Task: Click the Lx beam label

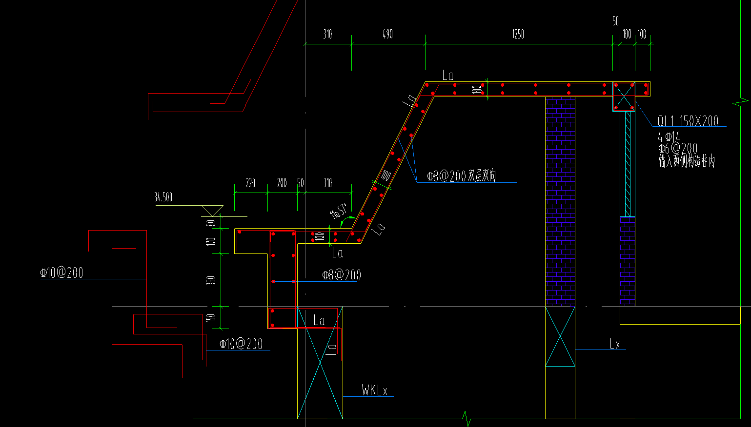Action: [x=615, y=344]
